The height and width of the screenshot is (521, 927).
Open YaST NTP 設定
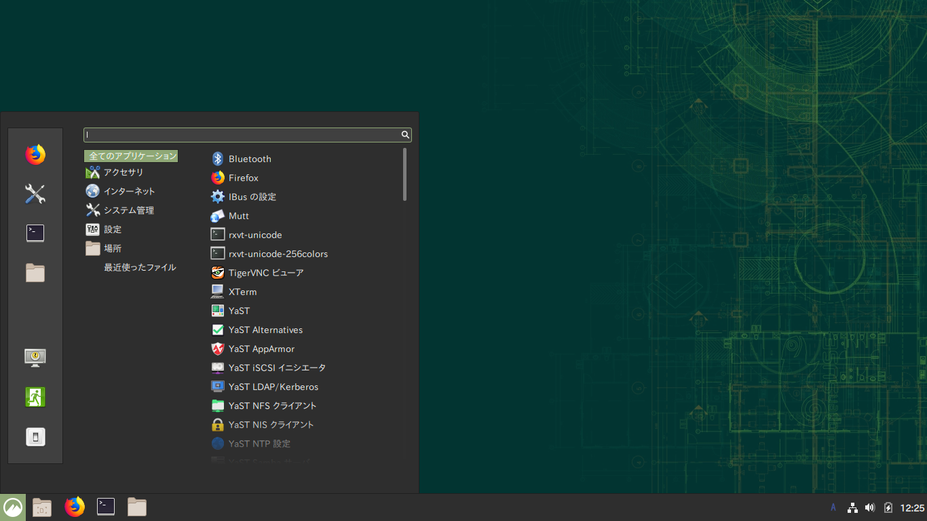point(250,444)
